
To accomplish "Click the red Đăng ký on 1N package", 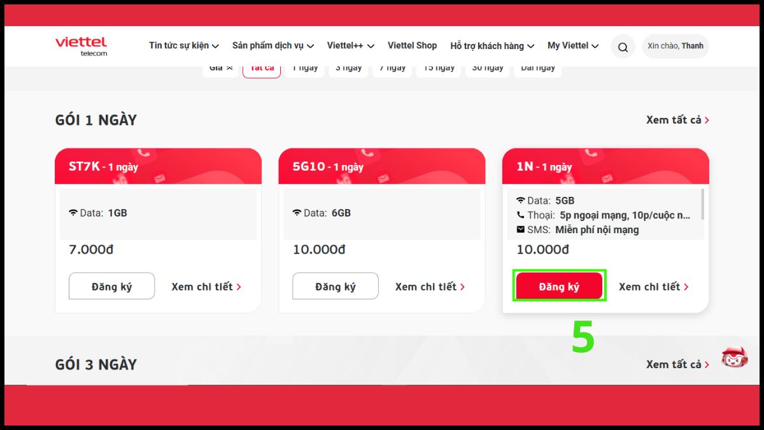I will 559,286.
